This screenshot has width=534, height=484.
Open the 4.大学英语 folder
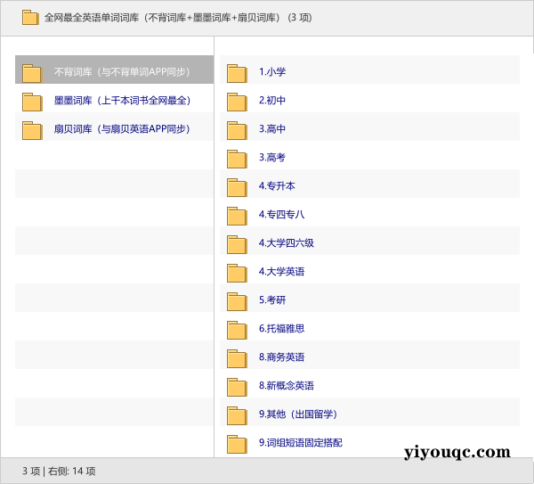[x=281, y=272]
